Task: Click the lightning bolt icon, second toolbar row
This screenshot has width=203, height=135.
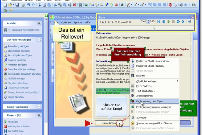Action: 11,10
